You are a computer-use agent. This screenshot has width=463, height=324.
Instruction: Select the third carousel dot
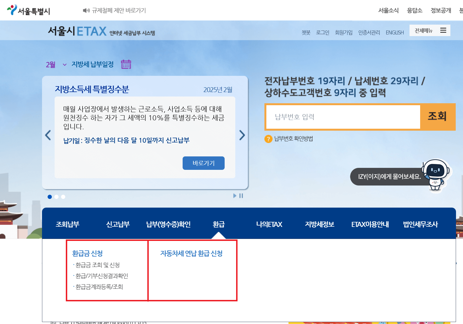[x=63, y=197]
